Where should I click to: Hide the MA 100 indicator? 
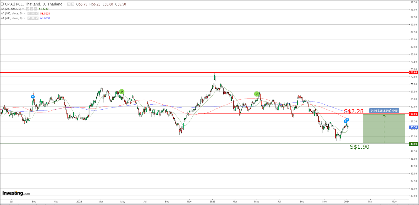pos(29,14)
